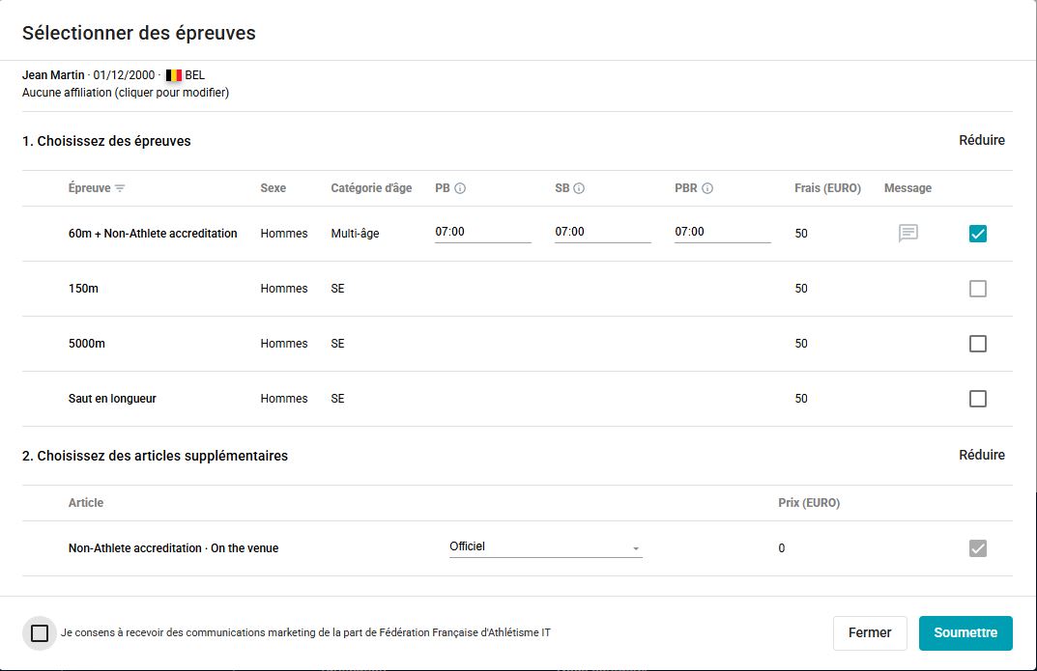
Task: Click the SB info icon
Action: click(579, 188)
